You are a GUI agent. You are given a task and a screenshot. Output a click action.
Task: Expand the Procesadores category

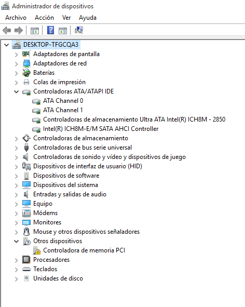click(x=17, y=260)
